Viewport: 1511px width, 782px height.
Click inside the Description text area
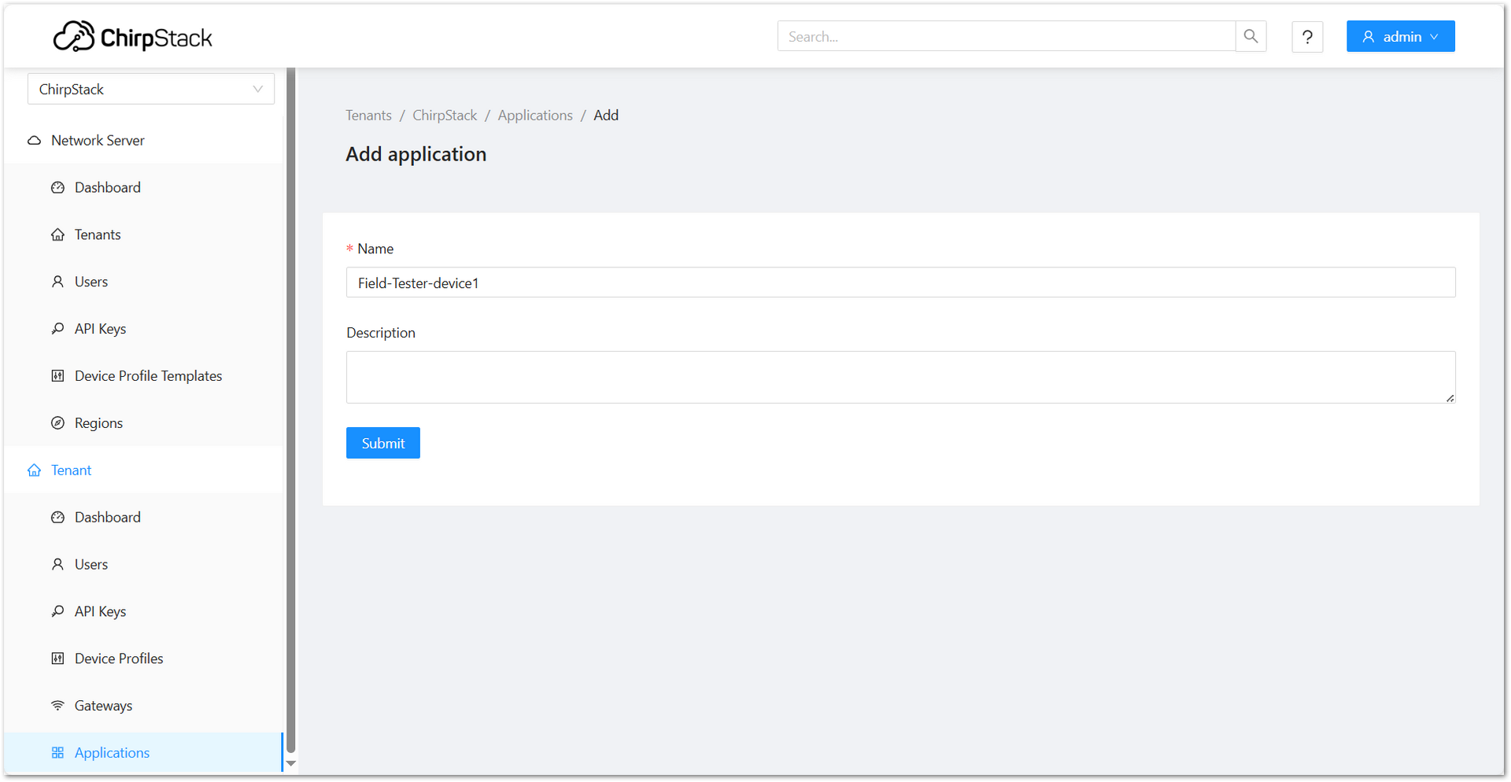900,377
